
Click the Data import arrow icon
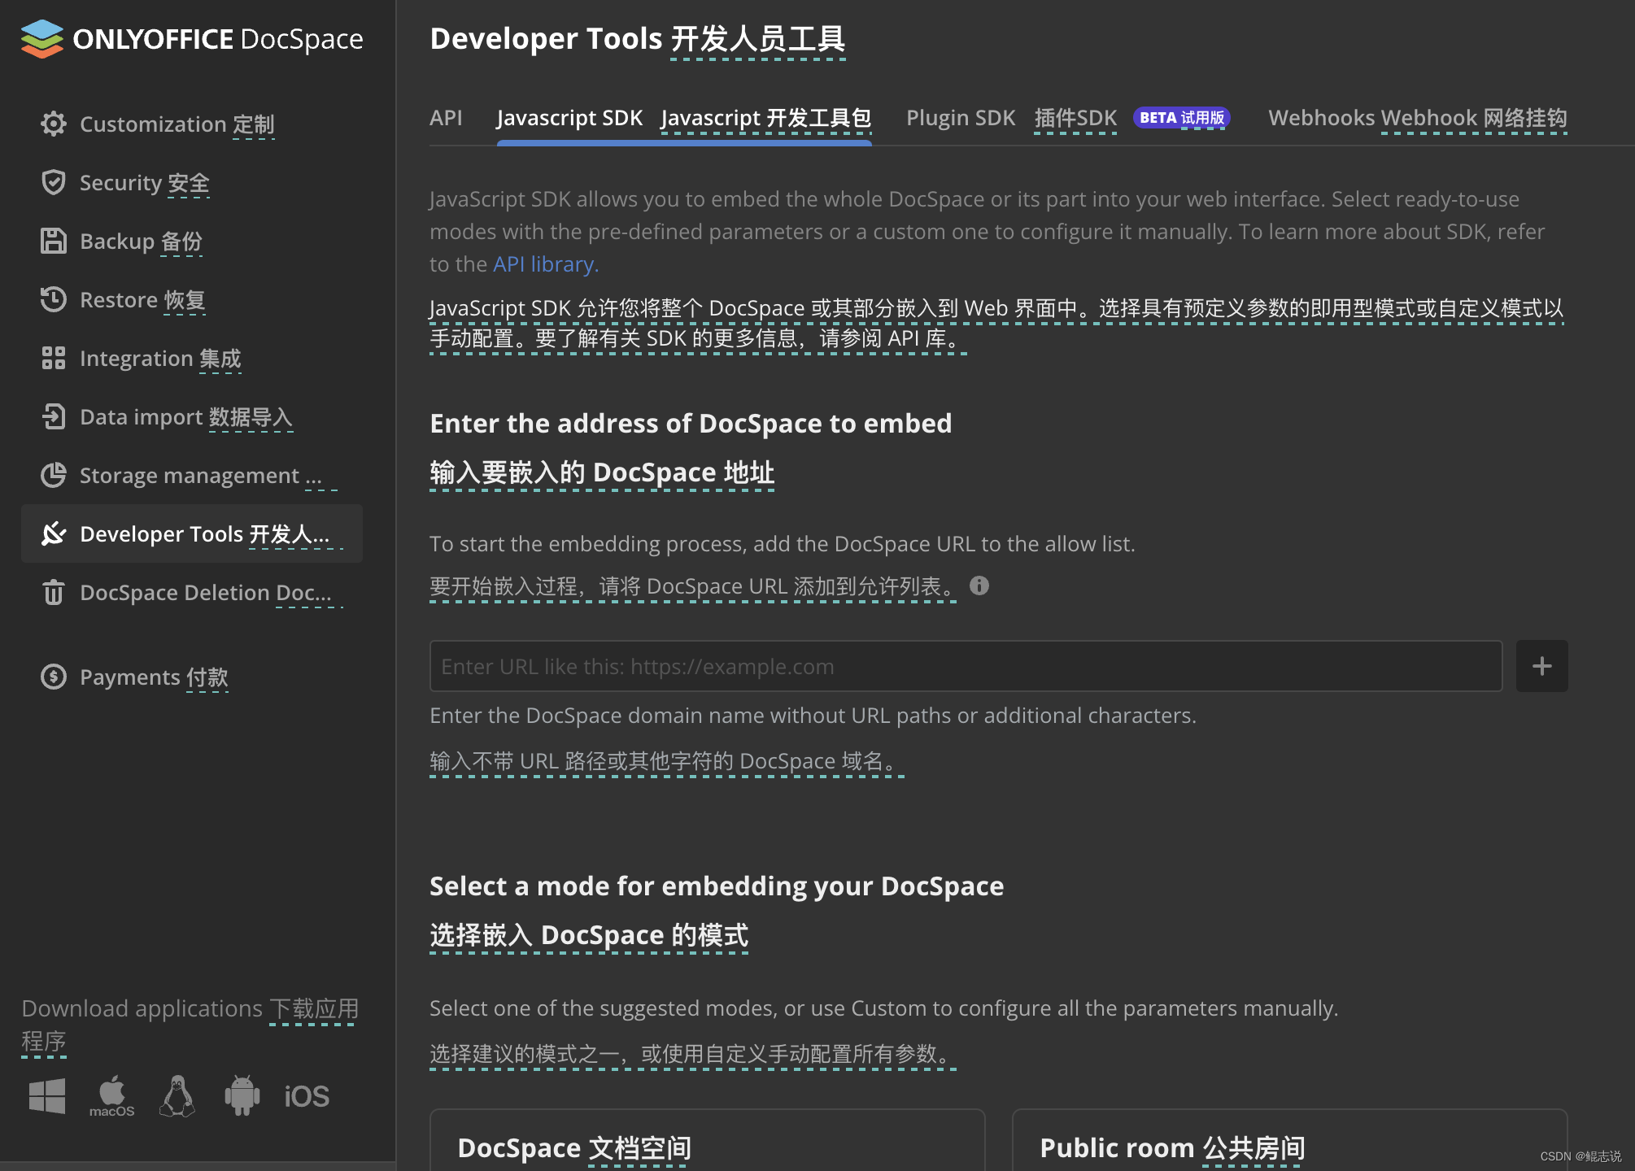54,416
